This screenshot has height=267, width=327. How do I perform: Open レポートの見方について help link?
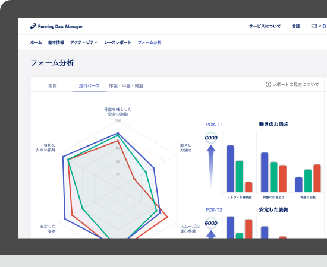tap(295, 84)
